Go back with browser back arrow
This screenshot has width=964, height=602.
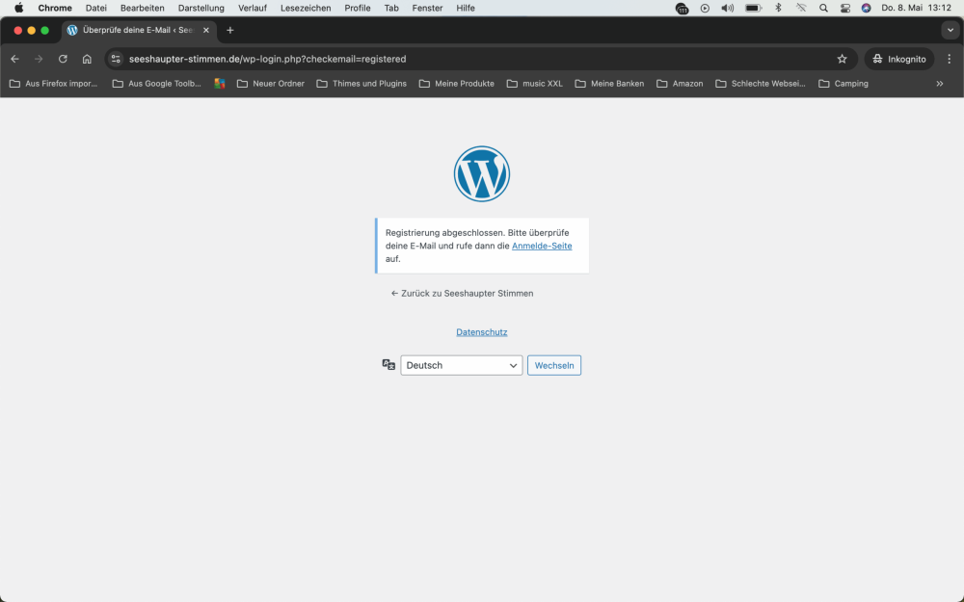pos(14,59)
